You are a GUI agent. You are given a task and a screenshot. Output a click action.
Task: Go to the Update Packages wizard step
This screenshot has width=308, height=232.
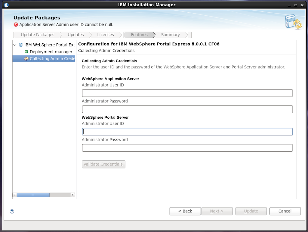point(37,35)
